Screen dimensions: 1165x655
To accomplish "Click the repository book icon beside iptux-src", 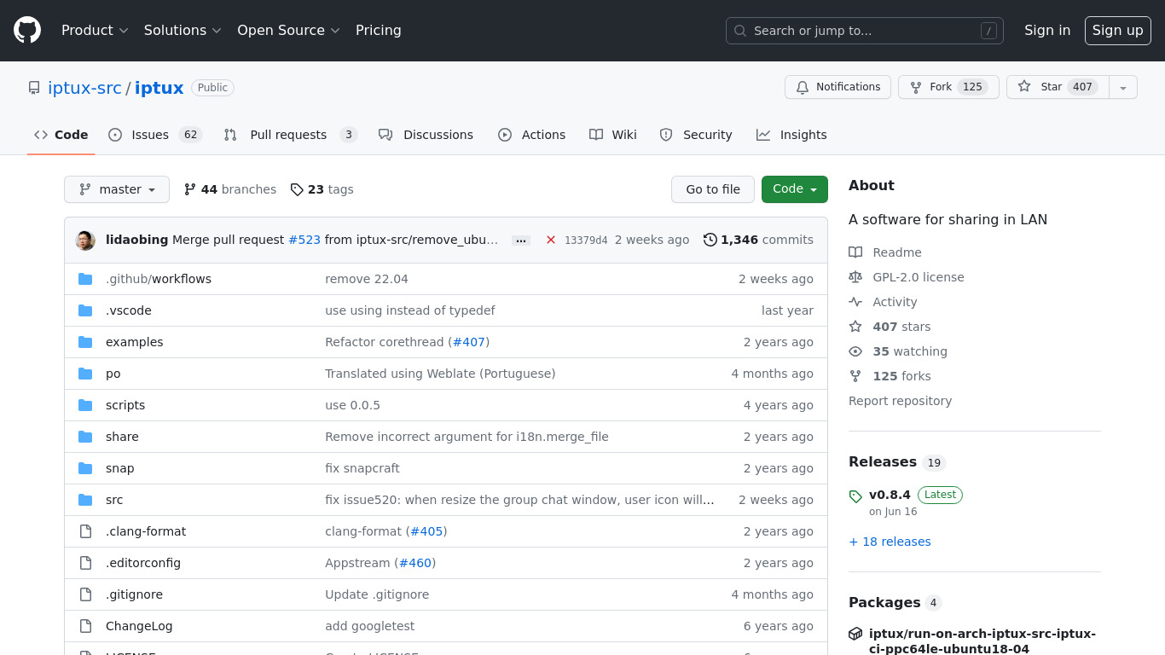I will [34, 88].
